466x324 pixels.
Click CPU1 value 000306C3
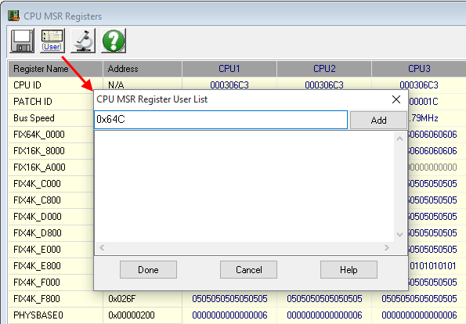click(229, 85)
